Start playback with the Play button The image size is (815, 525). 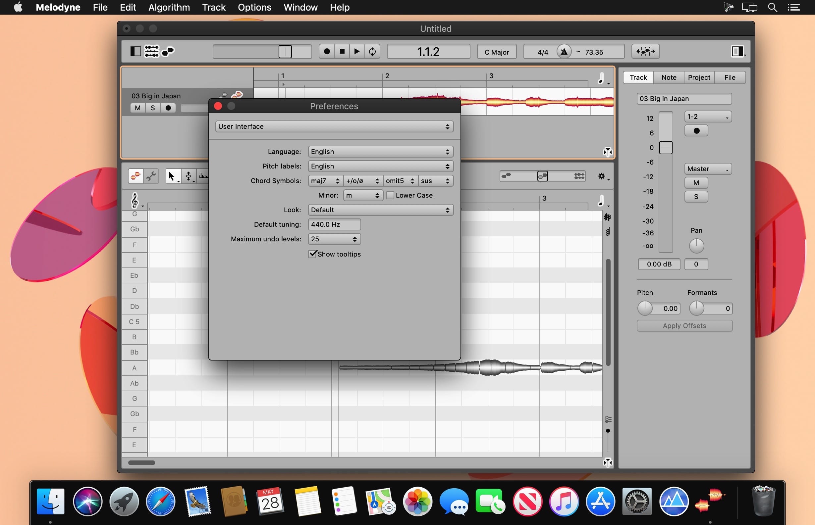pos(357,52)
